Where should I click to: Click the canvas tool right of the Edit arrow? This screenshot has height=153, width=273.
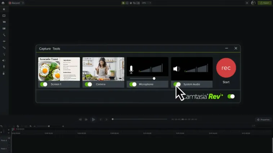click(x=127, y=3)
